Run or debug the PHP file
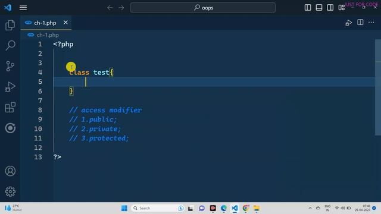Viewport: 381px width, 214px height. (348, 23)
